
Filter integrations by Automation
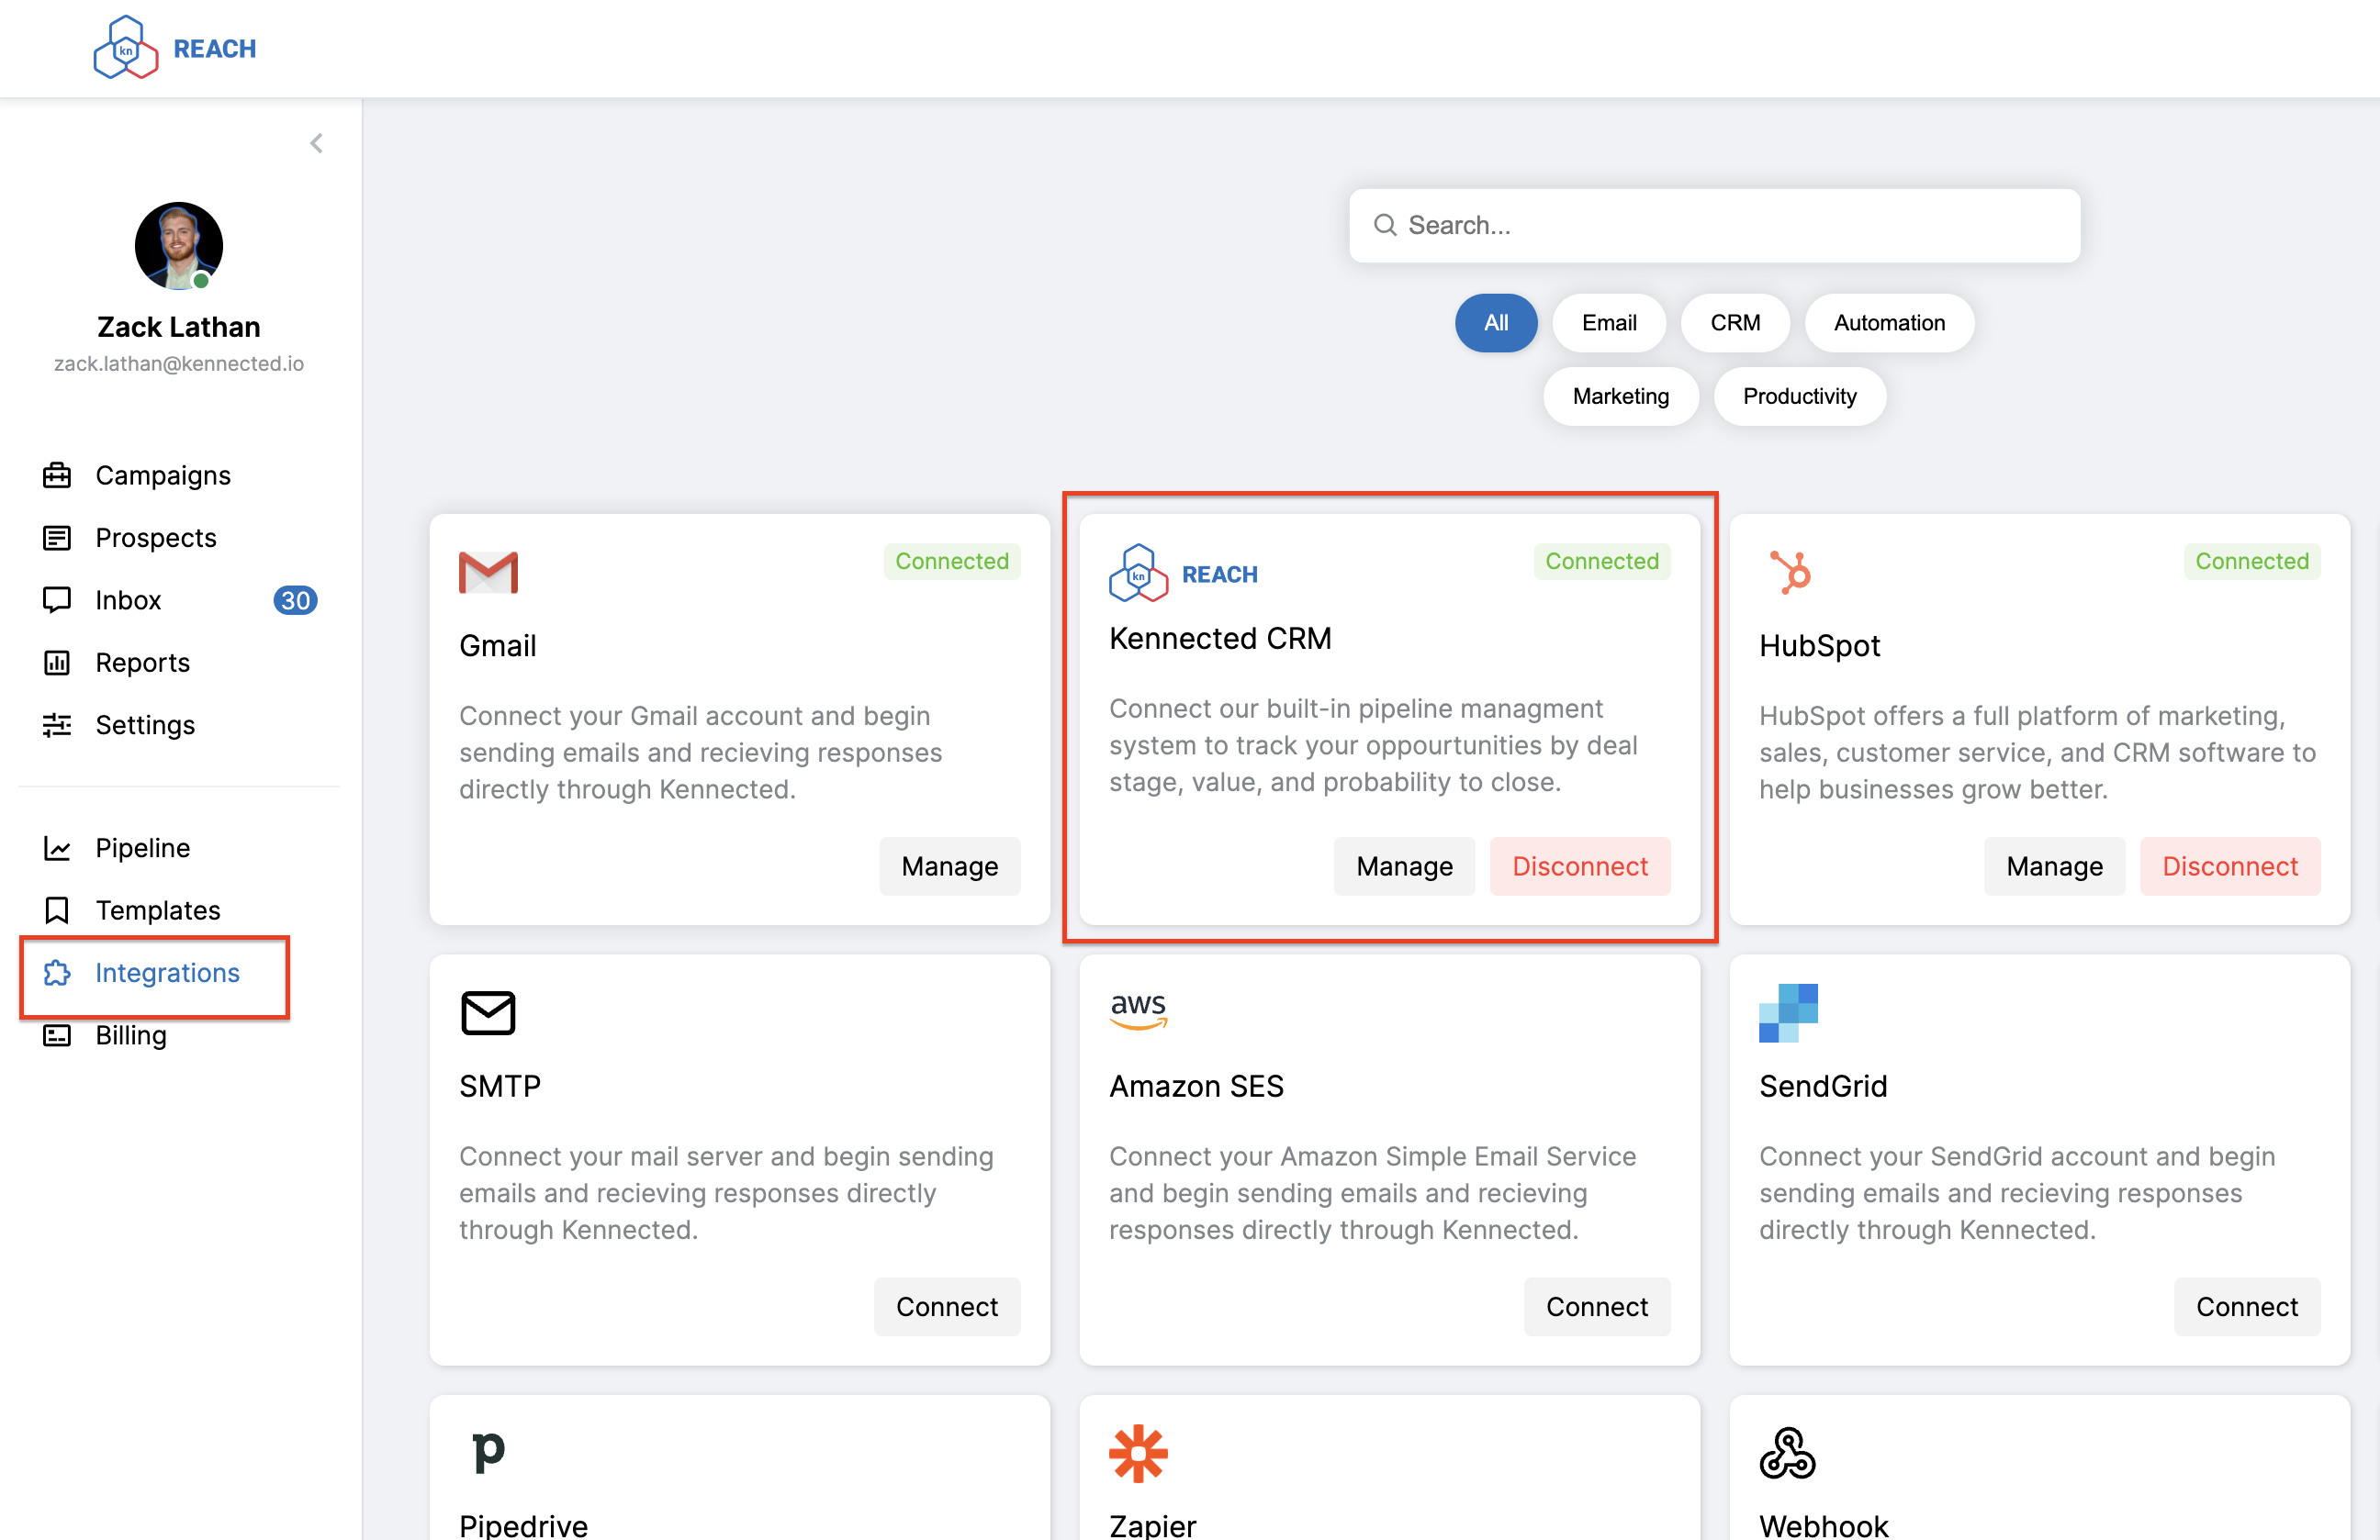tap(1888, 323)
